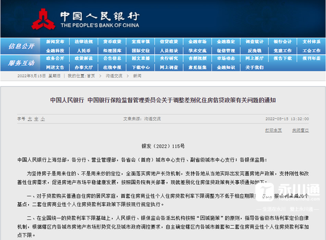The image size is (326, 240).
Task: Click the article title about 差别化住房信贷政策
Action: click(x=163, y=100)
